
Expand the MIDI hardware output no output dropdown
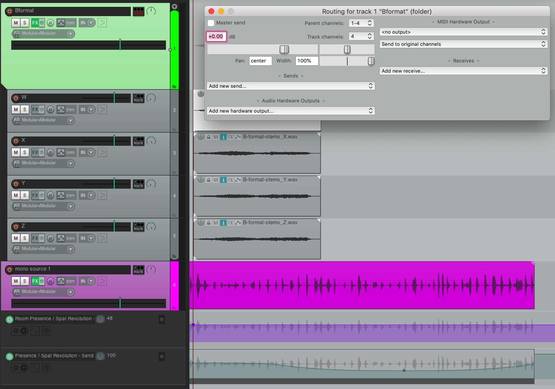[x=463, y=32]
